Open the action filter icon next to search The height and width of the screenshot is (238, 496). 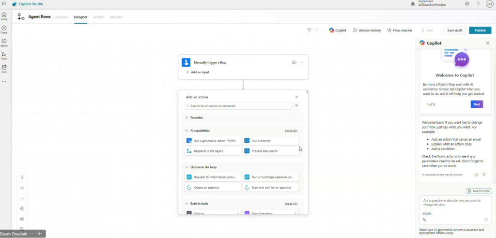click(296, 106)
